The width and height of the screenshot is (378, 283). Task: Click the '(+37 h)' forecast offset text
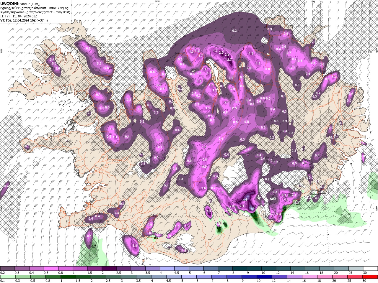pyautogui.click(x=42, y=20)
